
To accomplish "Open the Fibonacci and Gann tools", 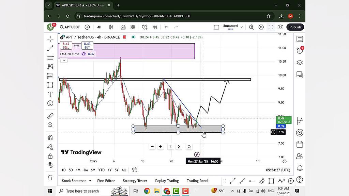I will tap(50, 57).
